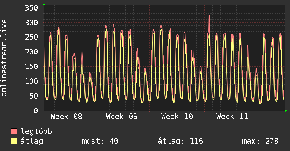Click the green arrow atop the y-axis
The image size is (290, 151).
(44, 4)
